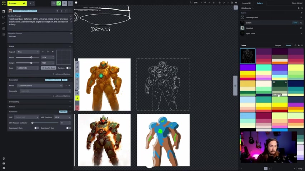
Task: Expand Advanced Options under Image section
Action: 61,74
